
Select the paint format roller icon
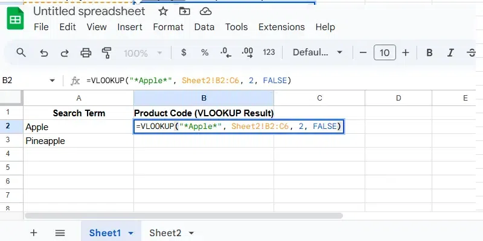pyautogui.click(x=107, y=53)
